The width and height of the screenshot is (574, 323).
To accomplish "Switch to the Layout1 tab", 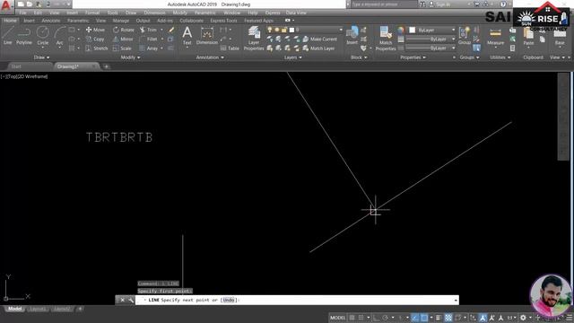I will [x=38, y=309].
